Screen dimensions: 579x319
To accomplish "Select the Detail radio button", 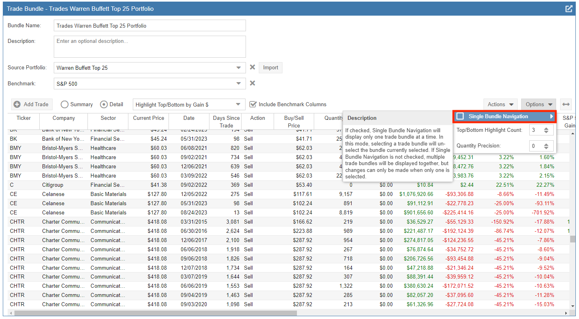I will coord(104,104).
